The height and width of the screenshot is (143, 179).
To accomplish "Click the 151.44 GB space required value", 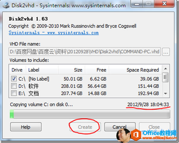I will point(148,86).
